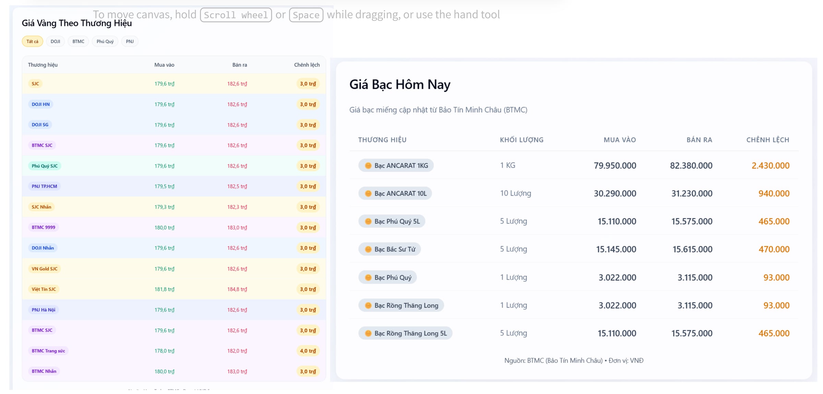The image size is (823, 394).
Task: Click the '10 Lượng' weight cell
Action: [515, 193]
